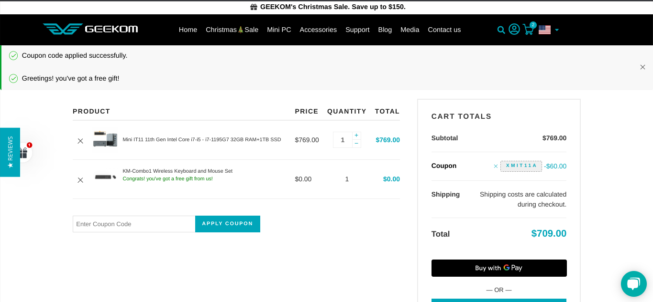Open the Blog menu item
The image size is (653, 302).
click(x=385, y=30)
